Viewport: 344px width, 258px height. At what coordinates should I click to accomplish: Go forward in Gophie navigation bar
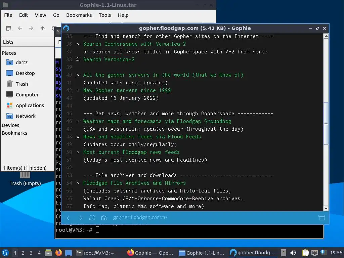click(x=80, y=218)
